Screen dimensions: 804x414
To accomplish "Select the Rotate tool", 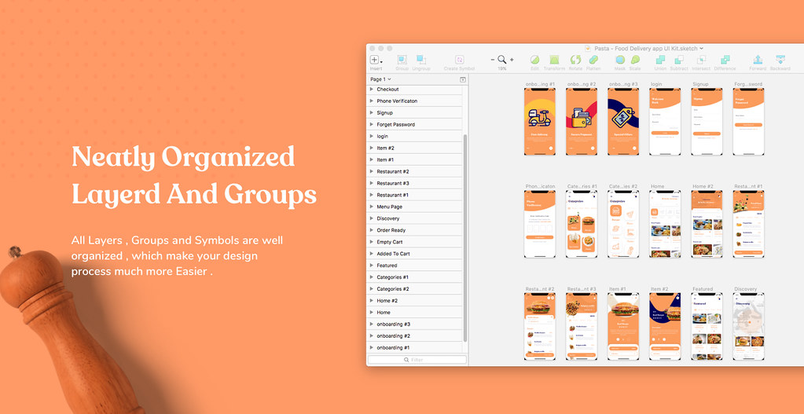I will (x=575, y=60).
